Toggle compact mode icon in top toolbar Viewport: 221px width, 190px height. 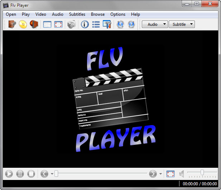[47, 24]
